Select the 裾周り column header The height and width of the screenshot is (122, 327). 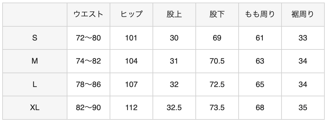click(303, 14)
